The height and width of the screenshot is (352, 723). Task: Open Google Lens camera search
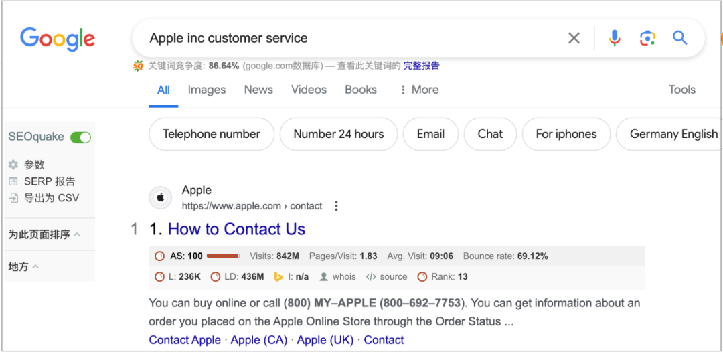pyautogui.click(x=647, y=38)
